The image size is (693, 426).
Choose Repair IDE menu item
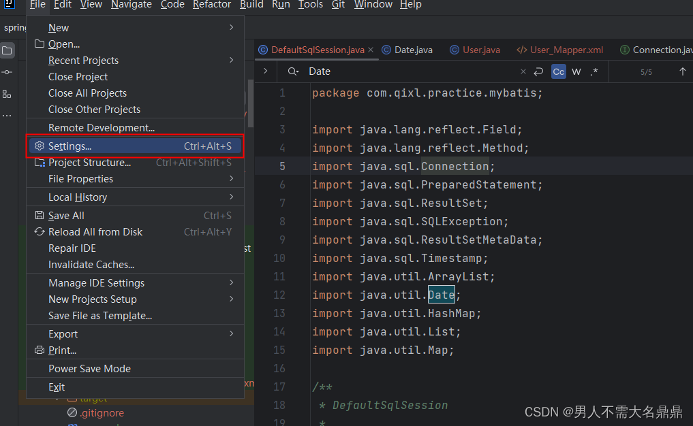pos(135,248)
